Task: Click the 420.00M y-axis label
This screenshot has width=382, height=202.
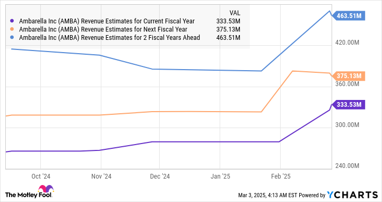Action: coord(347,43)
